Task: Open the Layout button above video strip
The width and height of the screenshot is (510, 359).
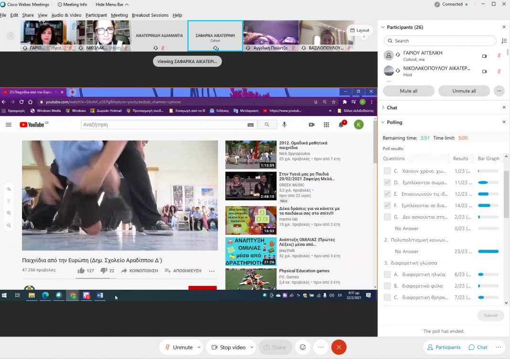Action: (360, 30)
